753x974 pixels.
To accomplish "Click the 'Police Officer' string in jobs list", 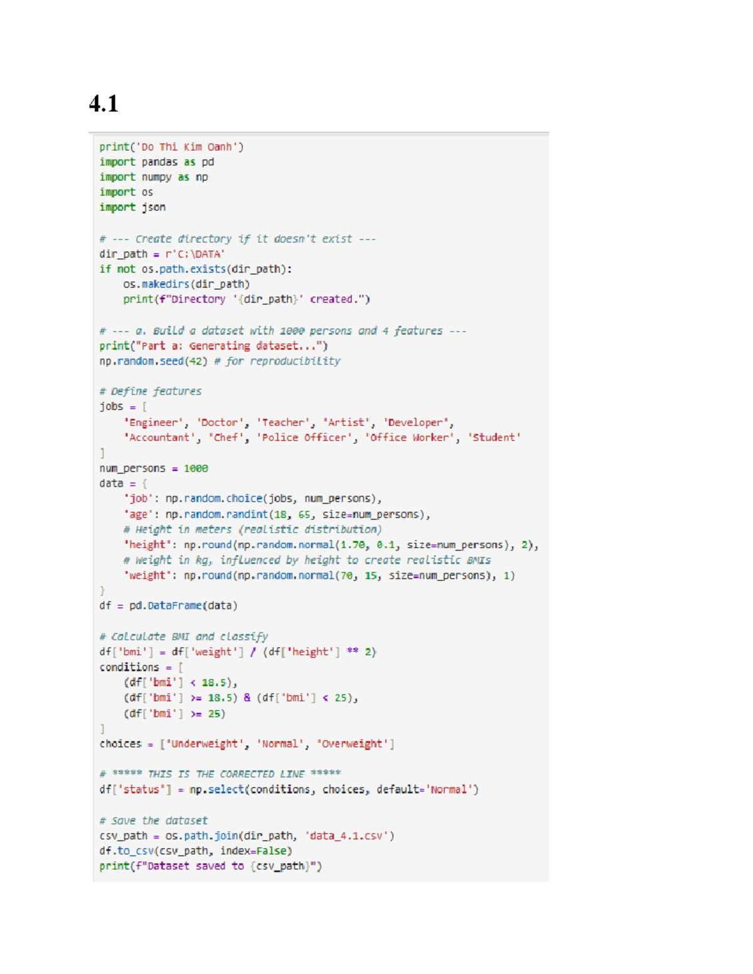I will [x=304, y=438].
